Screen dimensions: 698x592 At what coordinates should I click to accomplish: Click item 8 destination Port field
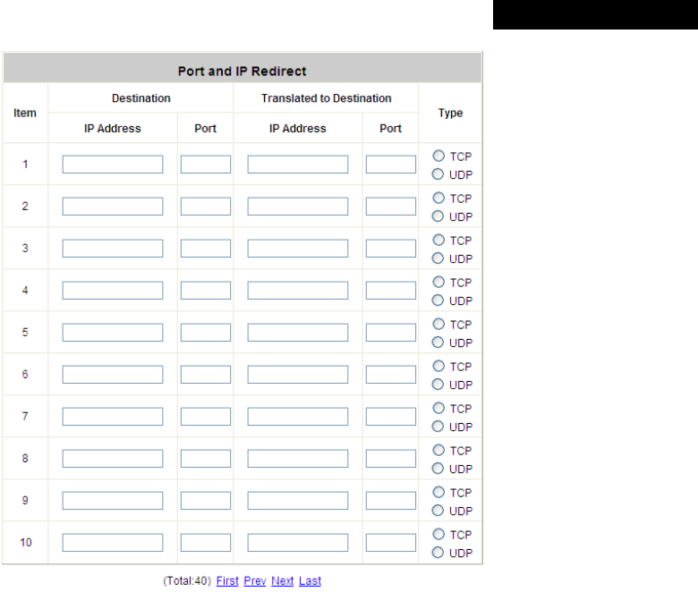[206, 459]
